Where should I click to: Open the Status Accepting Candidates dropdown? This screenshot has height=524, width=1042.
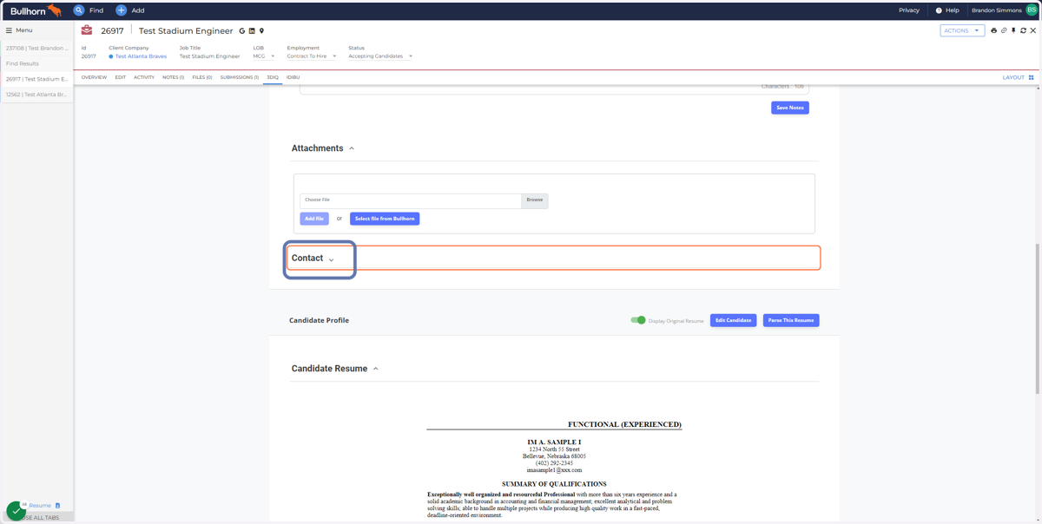[x=380, y=56]
